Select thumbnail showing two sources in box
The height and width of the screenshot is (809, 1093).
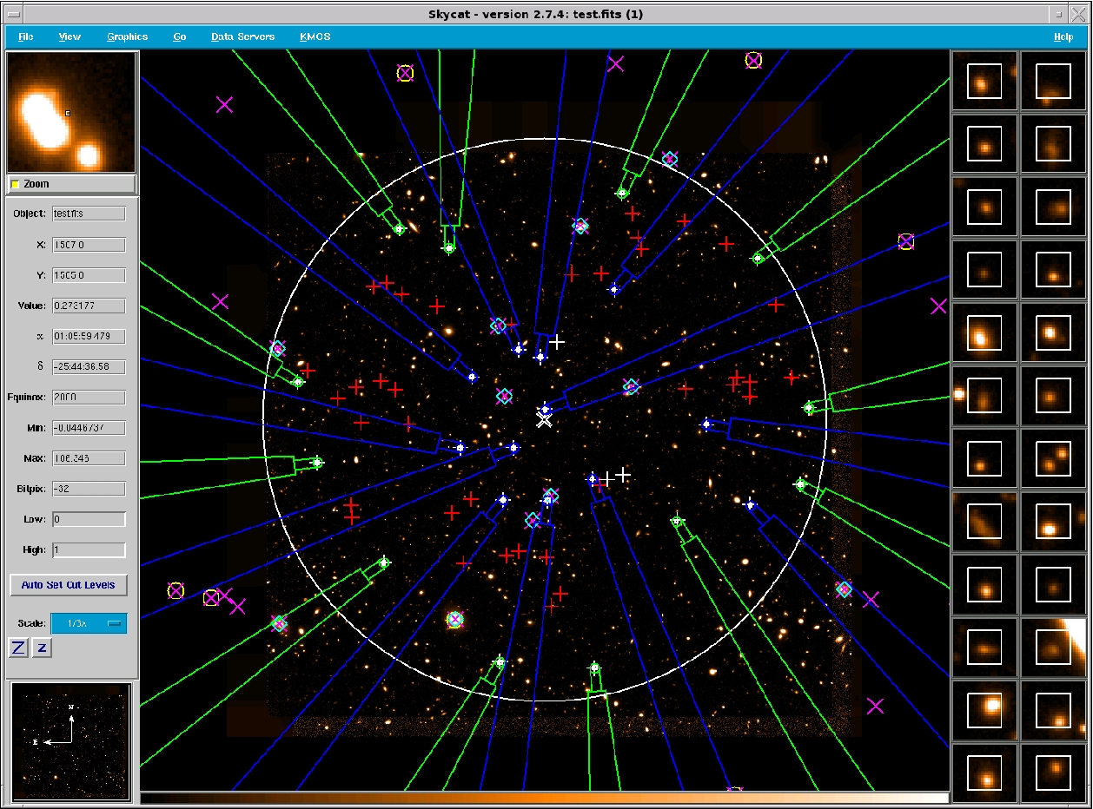(x=1053, y=459)
